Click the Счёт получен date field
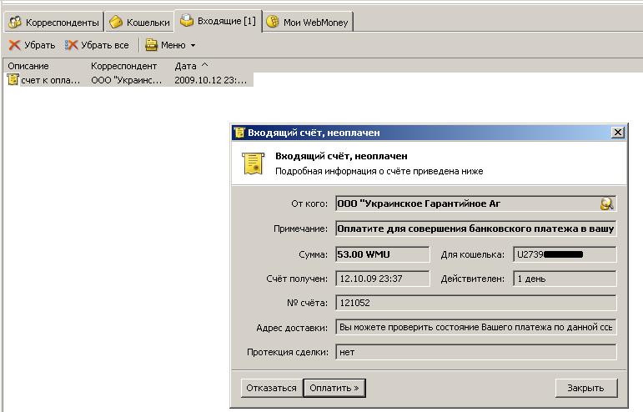 coord(383,279)
